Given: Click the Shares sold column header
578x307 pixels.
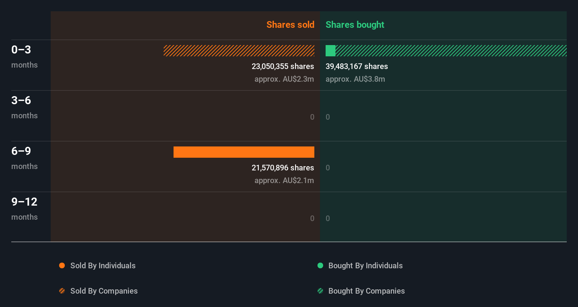Looking at the screenshot, I should pyautogui.click(x=290, y=25).
